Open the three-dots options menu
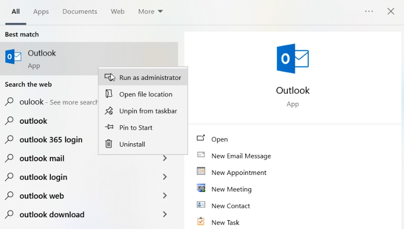Screen dimensions: 404x229 pyautogui.click(x=369, y=11)
